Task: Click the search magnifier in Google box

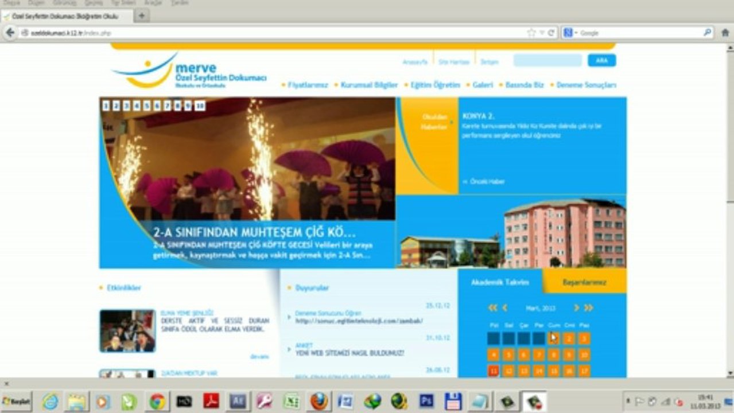Action: point(708,33)
